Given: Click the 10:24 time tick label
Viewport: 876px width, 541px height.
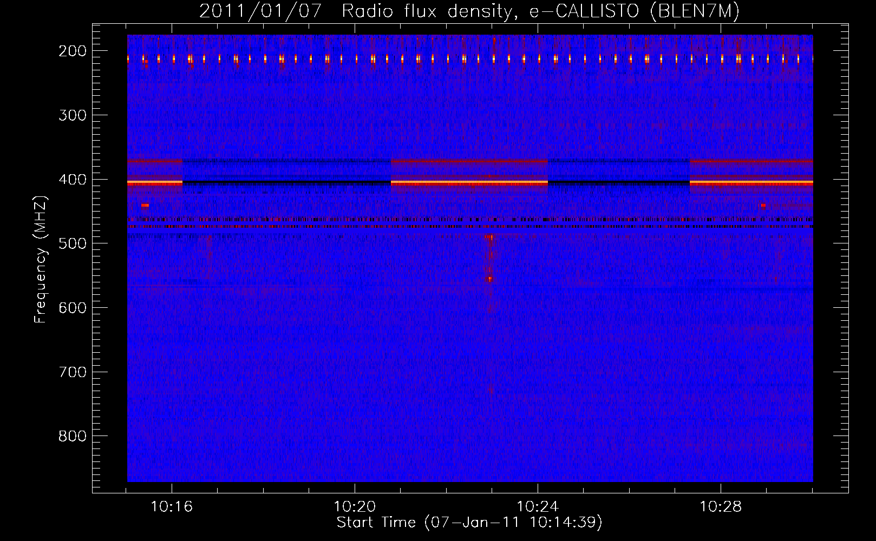Looking at the screenshot, I should tap(538, 507).
